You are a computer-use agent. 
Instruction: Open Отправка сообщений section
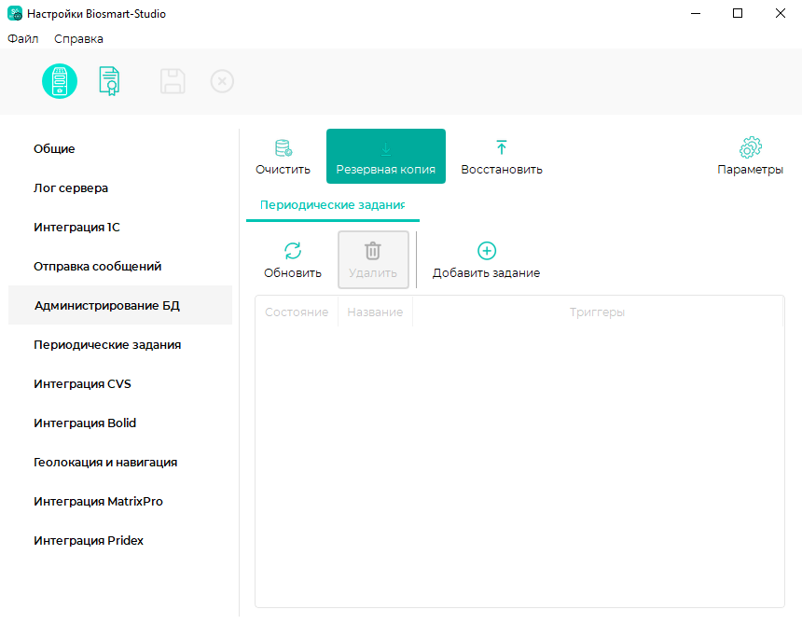(x=120, y=267)
